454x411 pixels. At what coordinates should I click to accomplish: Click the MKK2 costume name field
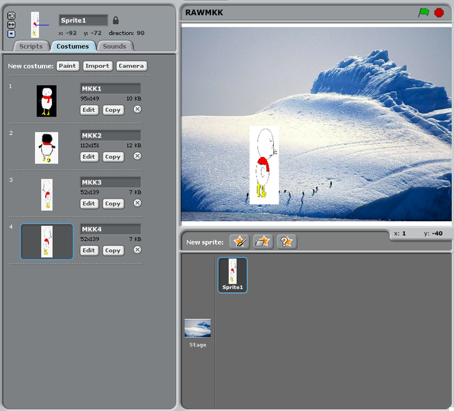click(x=110, y=136)
